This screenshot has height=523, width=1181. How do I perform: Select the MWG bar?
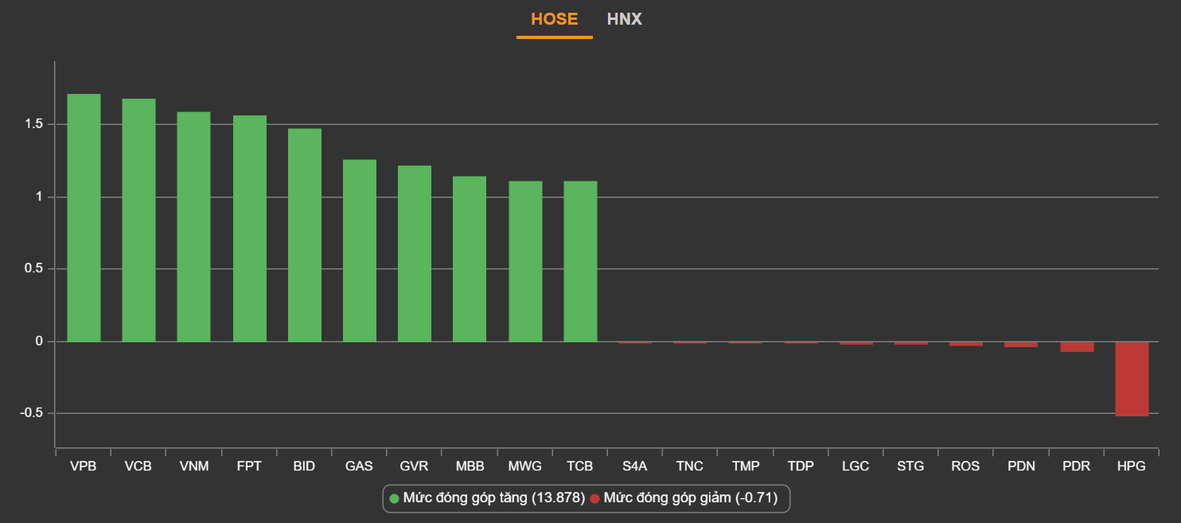(525, 261)
